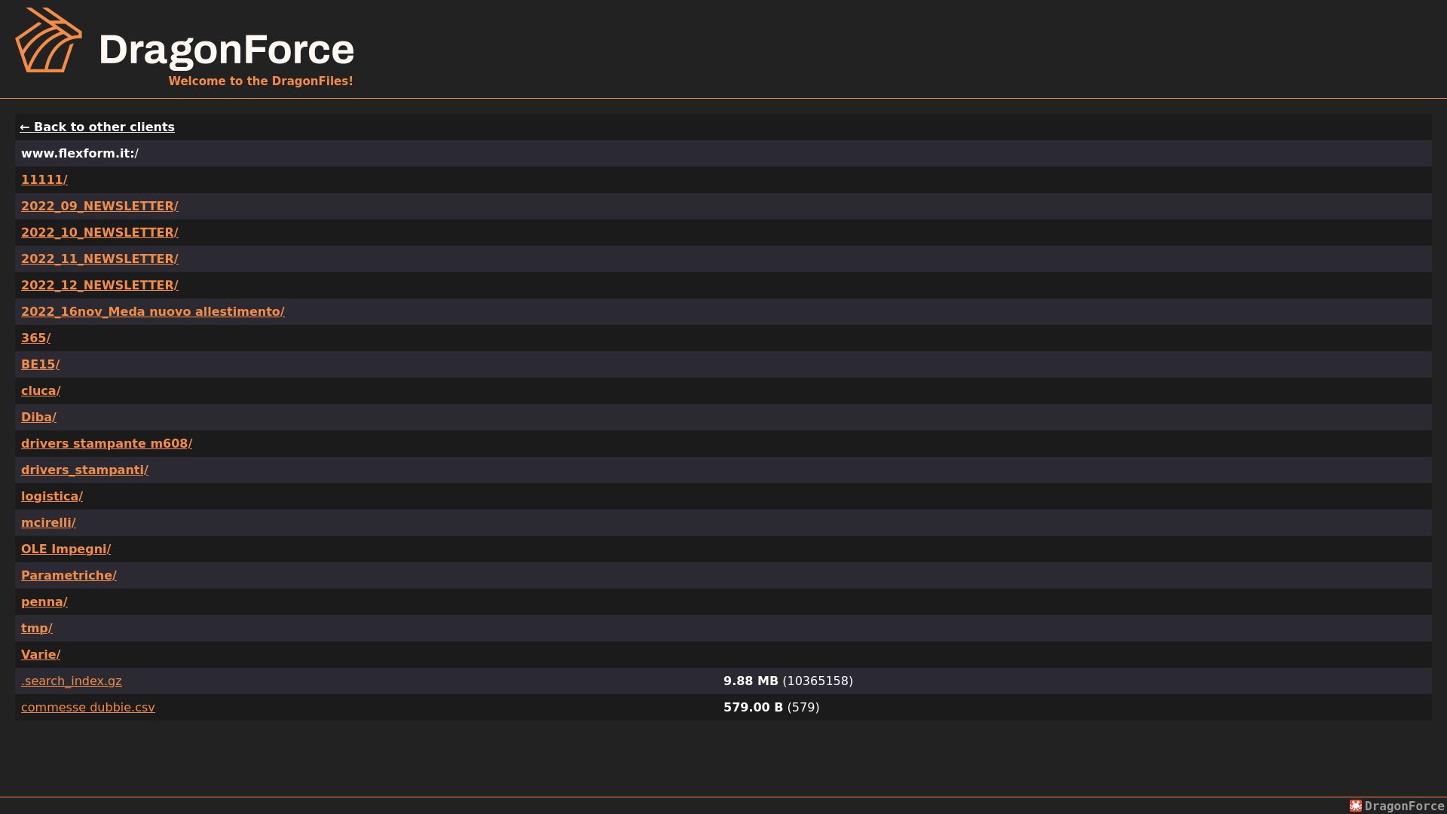Open the Varie/ directory

[x=41, y=654]
